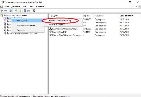
Task: Select КриптоПро Office Signature row icon
Action: [51, 29]
